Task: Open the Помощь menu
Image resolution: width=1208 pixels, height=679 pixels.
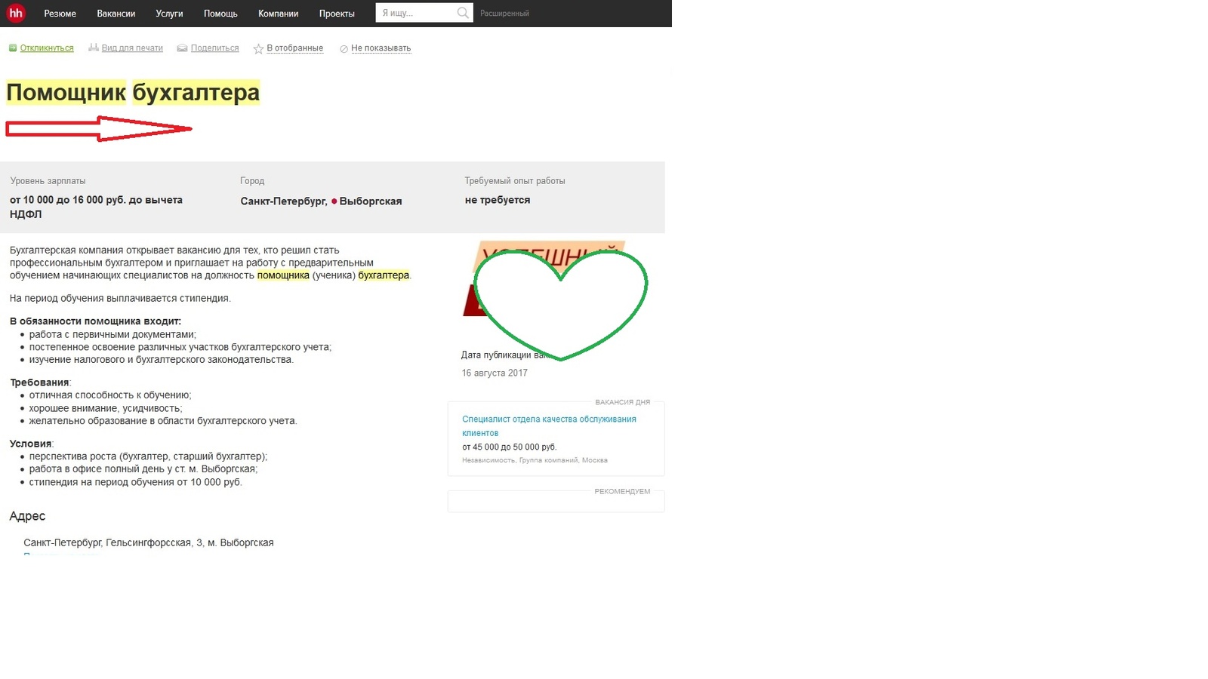Action: 220,14
